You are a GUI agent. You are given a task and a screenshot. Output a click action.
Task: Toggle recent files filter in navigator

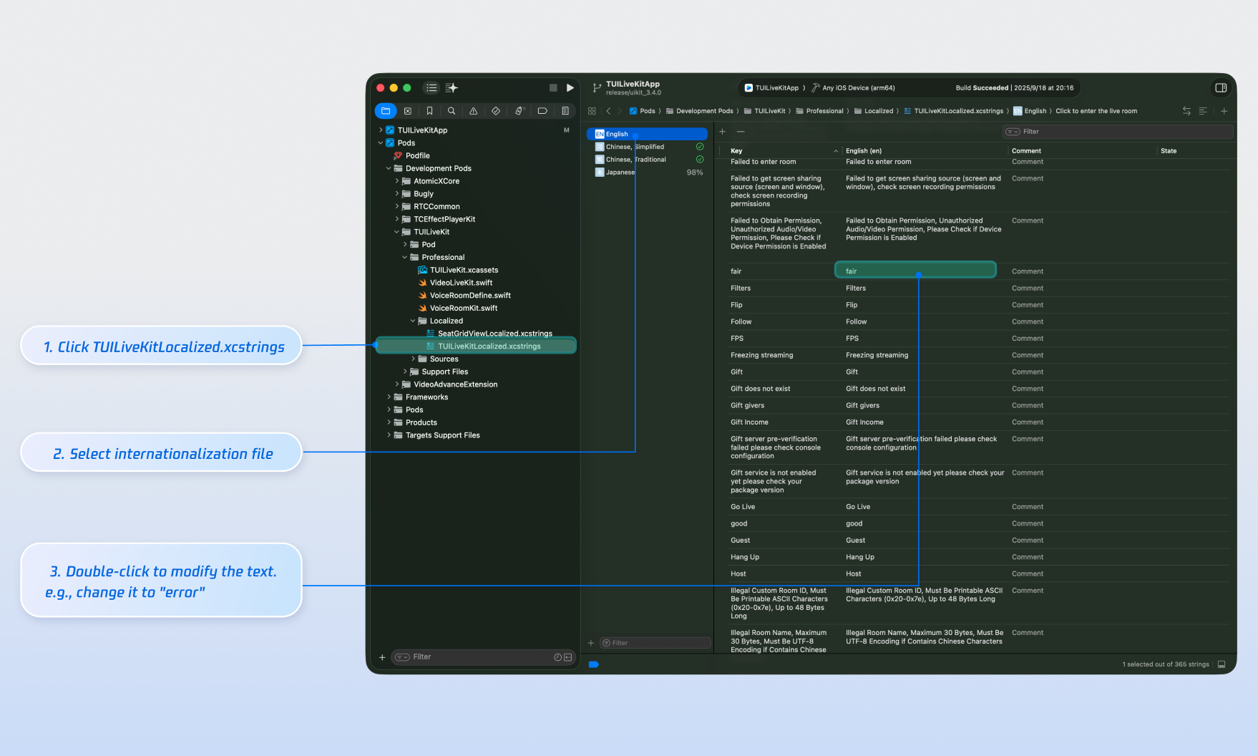pos(558,657)
